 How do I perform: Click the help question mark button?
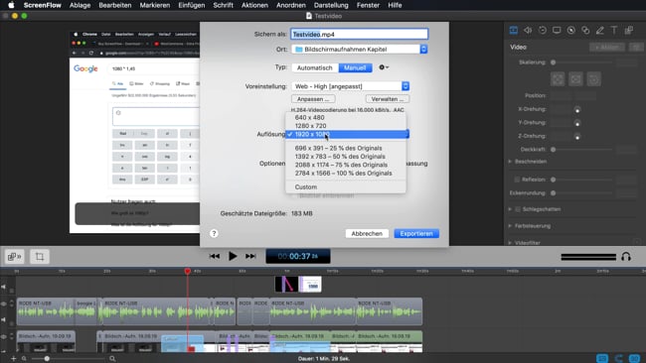214,233
